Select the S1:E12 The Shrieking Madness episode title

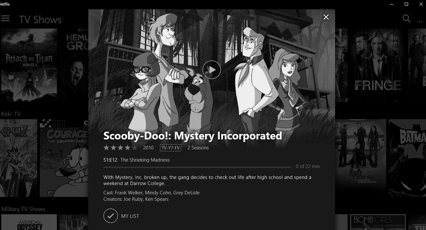[136, 160]
